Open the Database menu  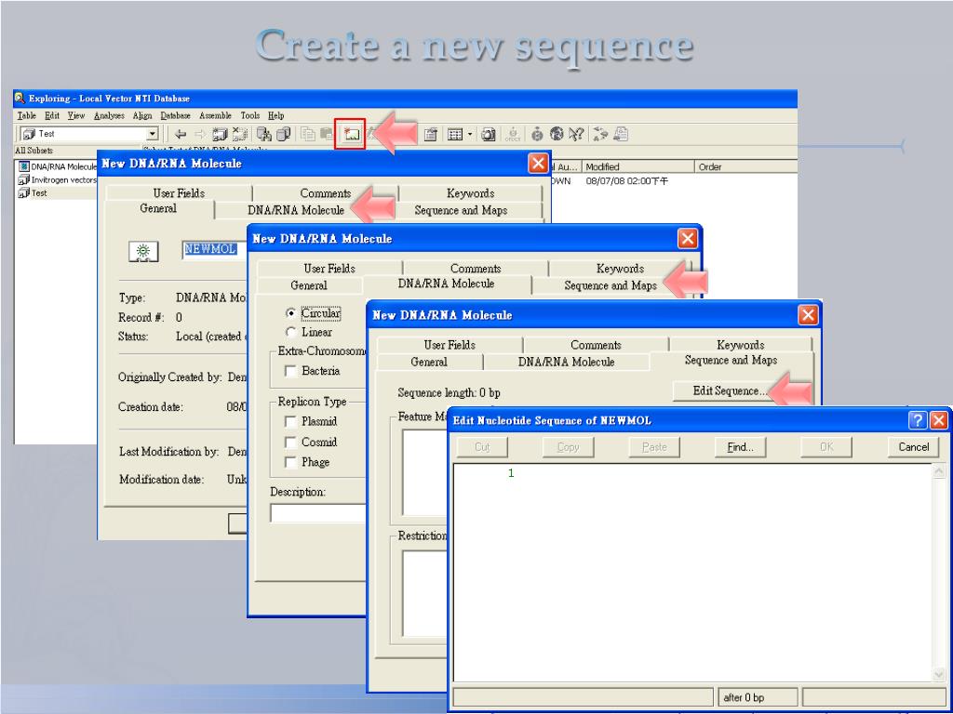[x=176, y=115]
